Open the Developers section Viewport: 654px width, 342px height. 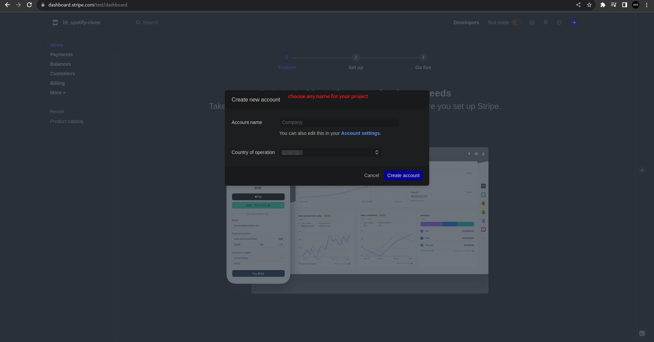[x=466, y=22]
